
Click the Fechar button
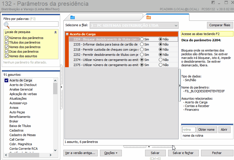click(217, 153)
